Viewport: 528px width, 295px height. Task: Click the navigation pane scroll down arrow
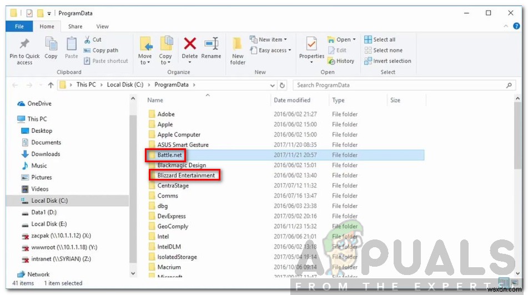(133, 274)
